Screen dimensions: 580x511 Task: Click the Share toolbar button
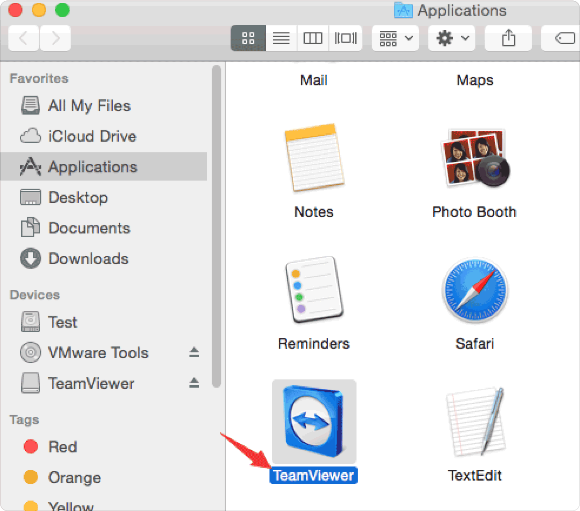coord(508,38)
